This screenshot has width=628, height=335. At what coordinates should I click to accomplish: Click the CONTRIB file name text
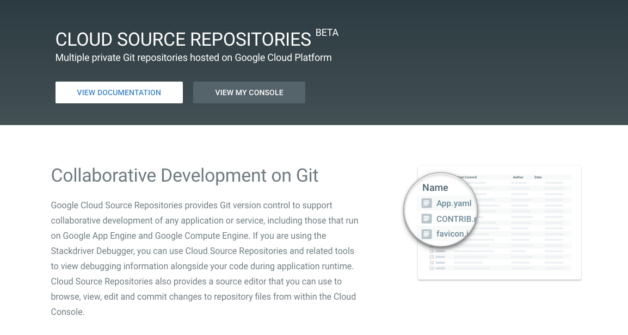(x=456, y=219)
